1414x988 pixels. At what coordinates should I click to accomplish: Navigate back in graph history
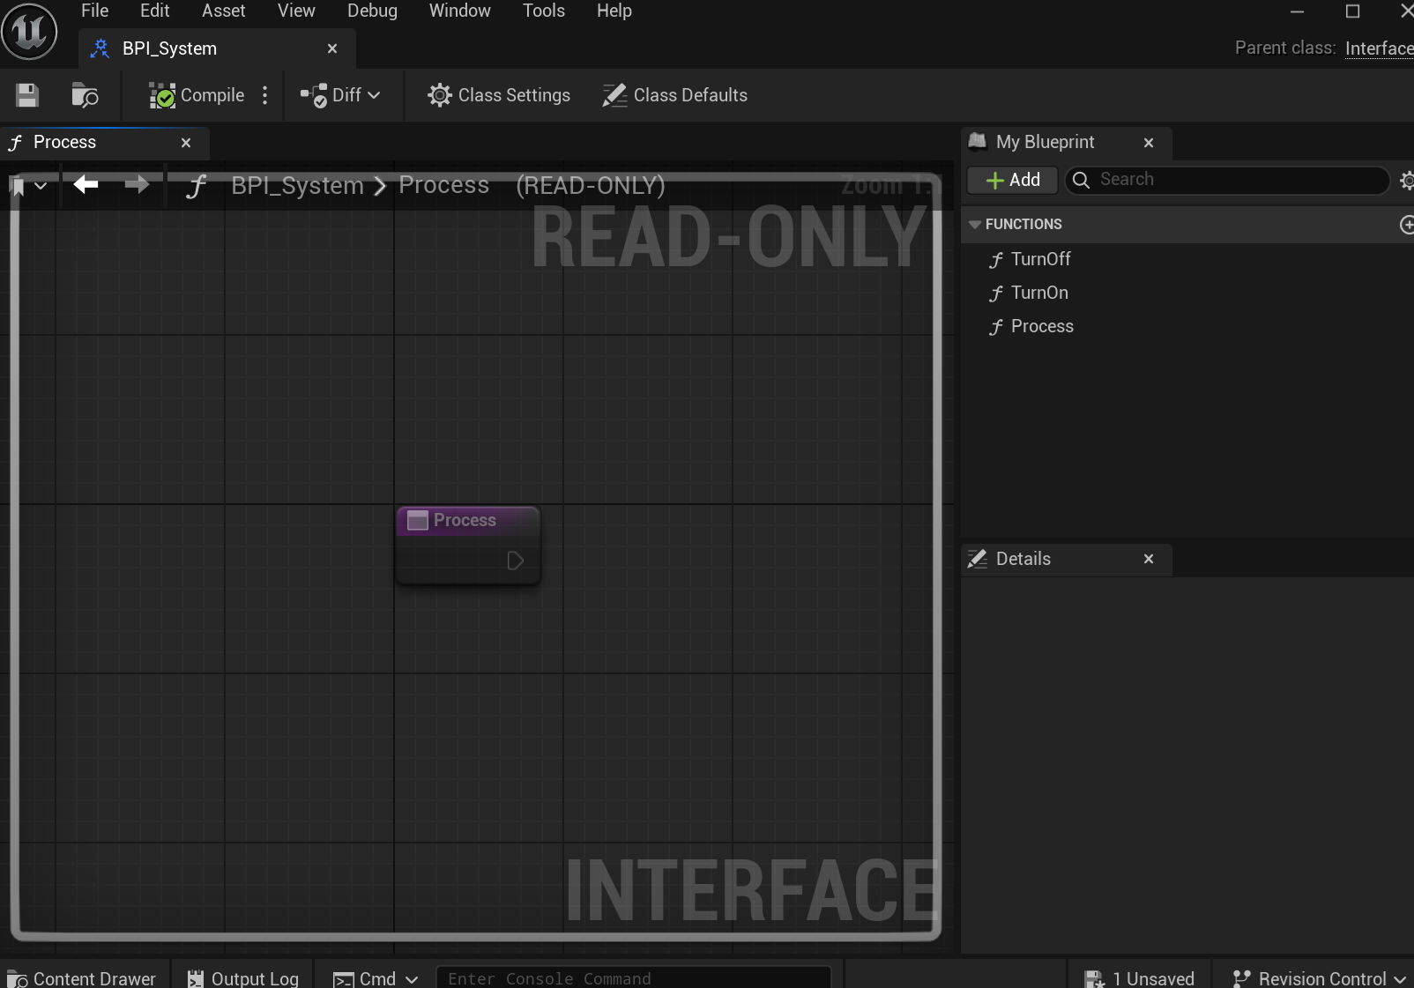coord(86,184)
